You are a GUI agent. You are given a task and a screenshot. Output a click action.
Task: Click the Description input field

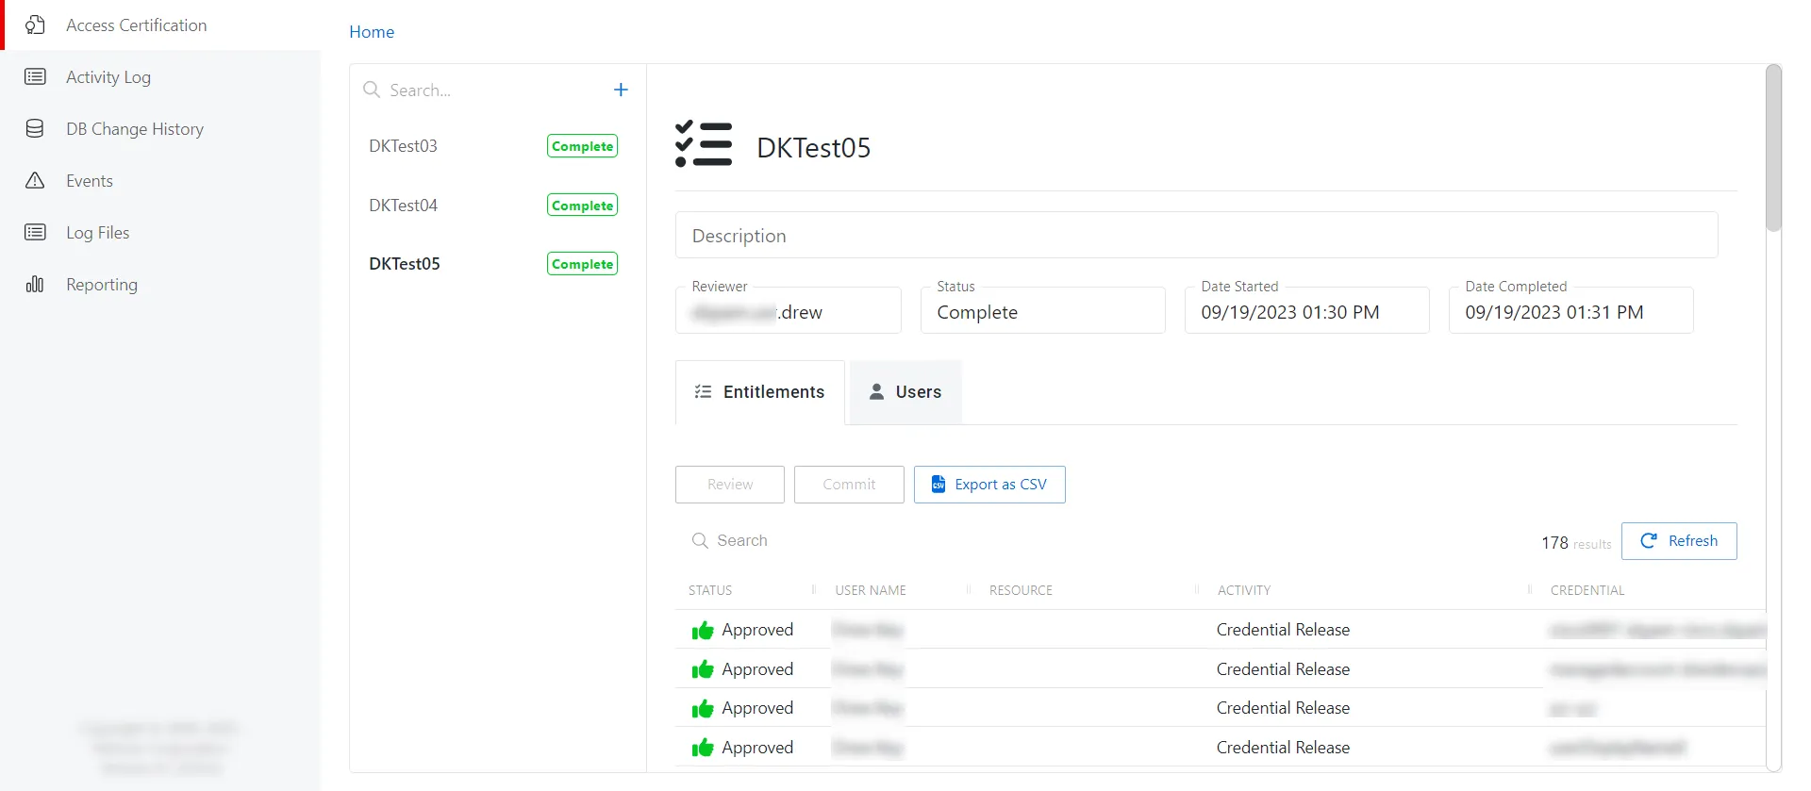click(1196, 235)
